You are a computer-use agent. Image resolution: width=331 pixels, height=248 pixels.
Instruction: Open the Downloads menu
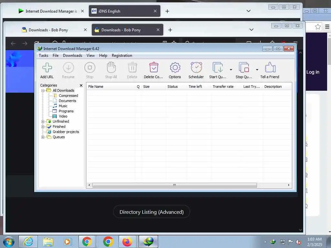(72, 56)
